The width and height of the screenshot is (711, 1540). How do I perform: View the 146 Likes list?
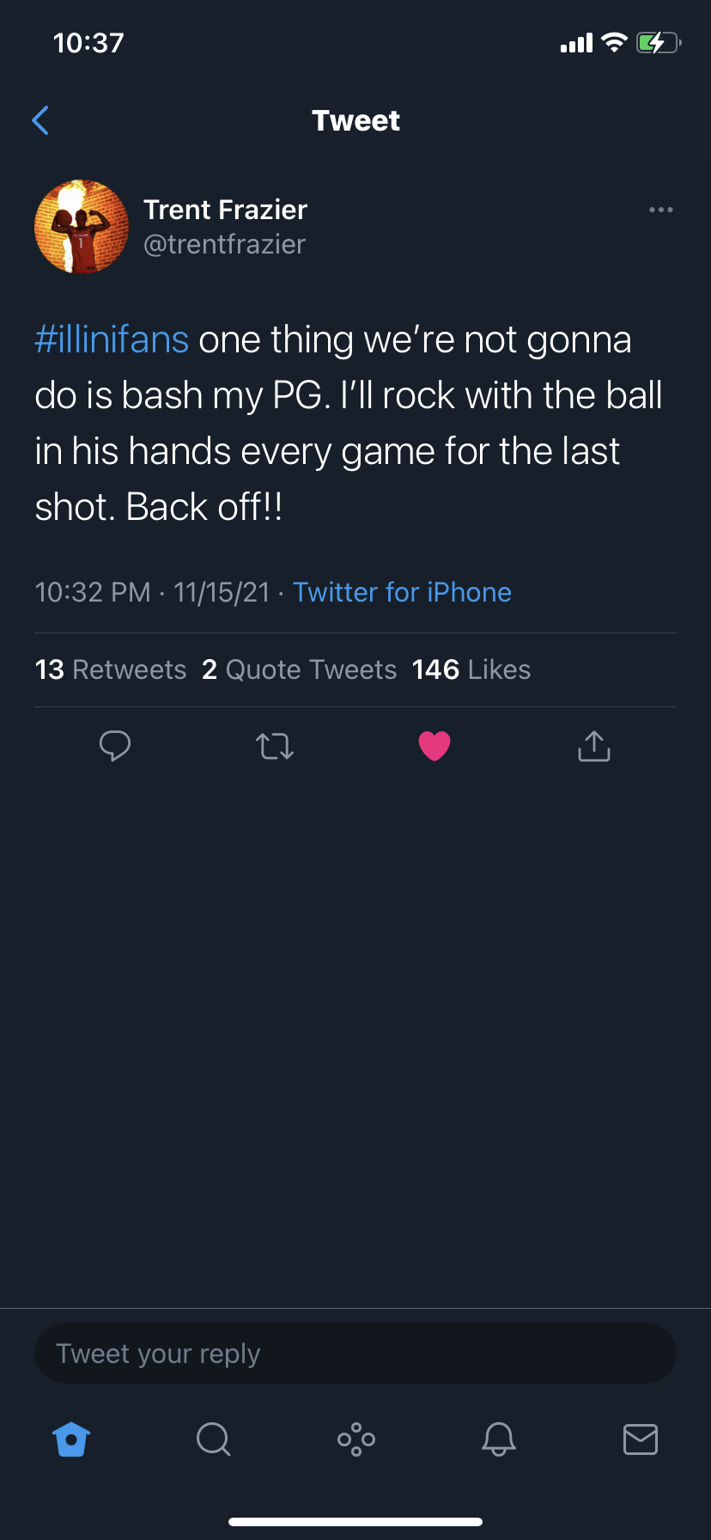(471, 669)
